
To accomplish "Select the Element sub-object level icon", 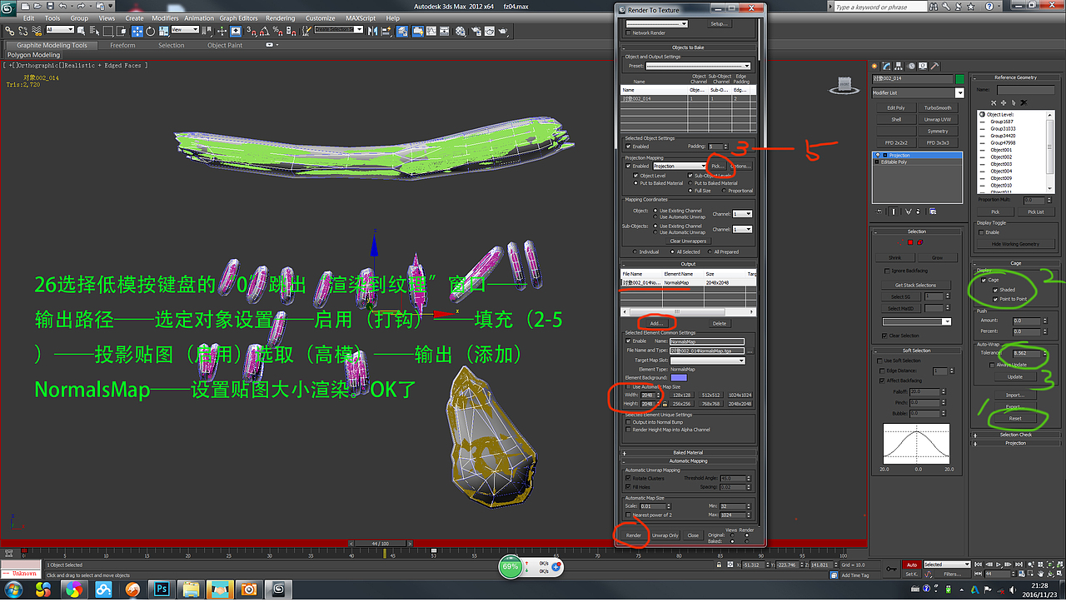I will click(x=919, y=241).
